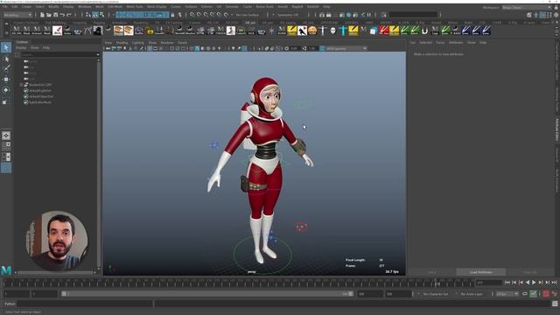The height and width of the screenshot is (315, 560).
Task: Toggle the viewport grid icon in panel toolbar
Action: click(150, 48)
